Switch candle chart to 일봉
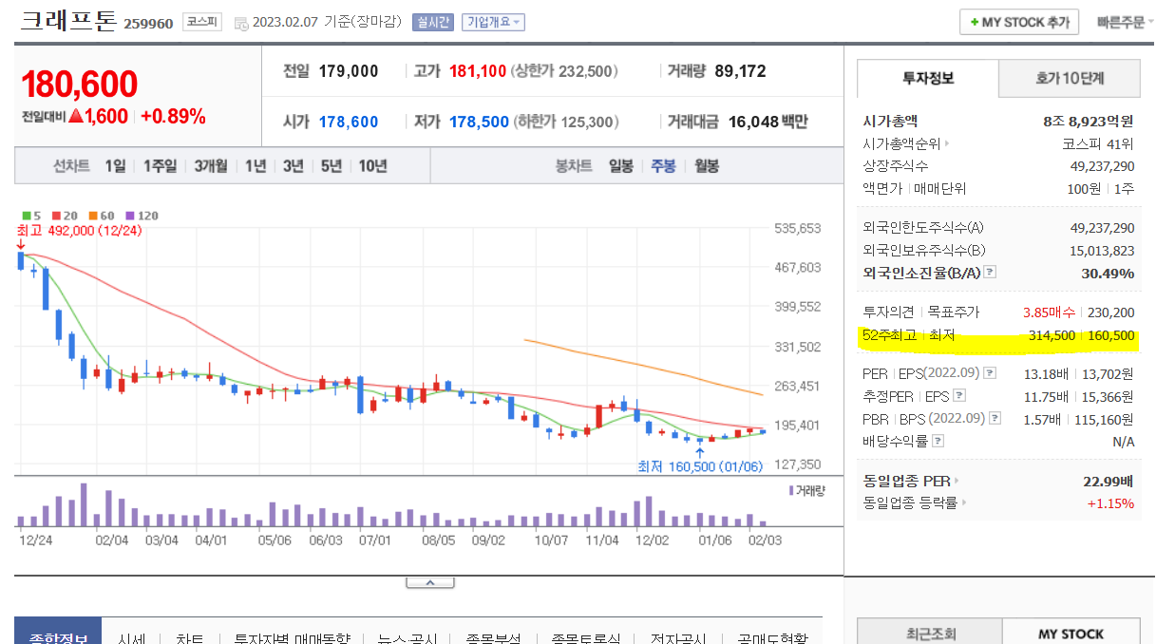Screen dimensions: 1175x644 [620, 166]
